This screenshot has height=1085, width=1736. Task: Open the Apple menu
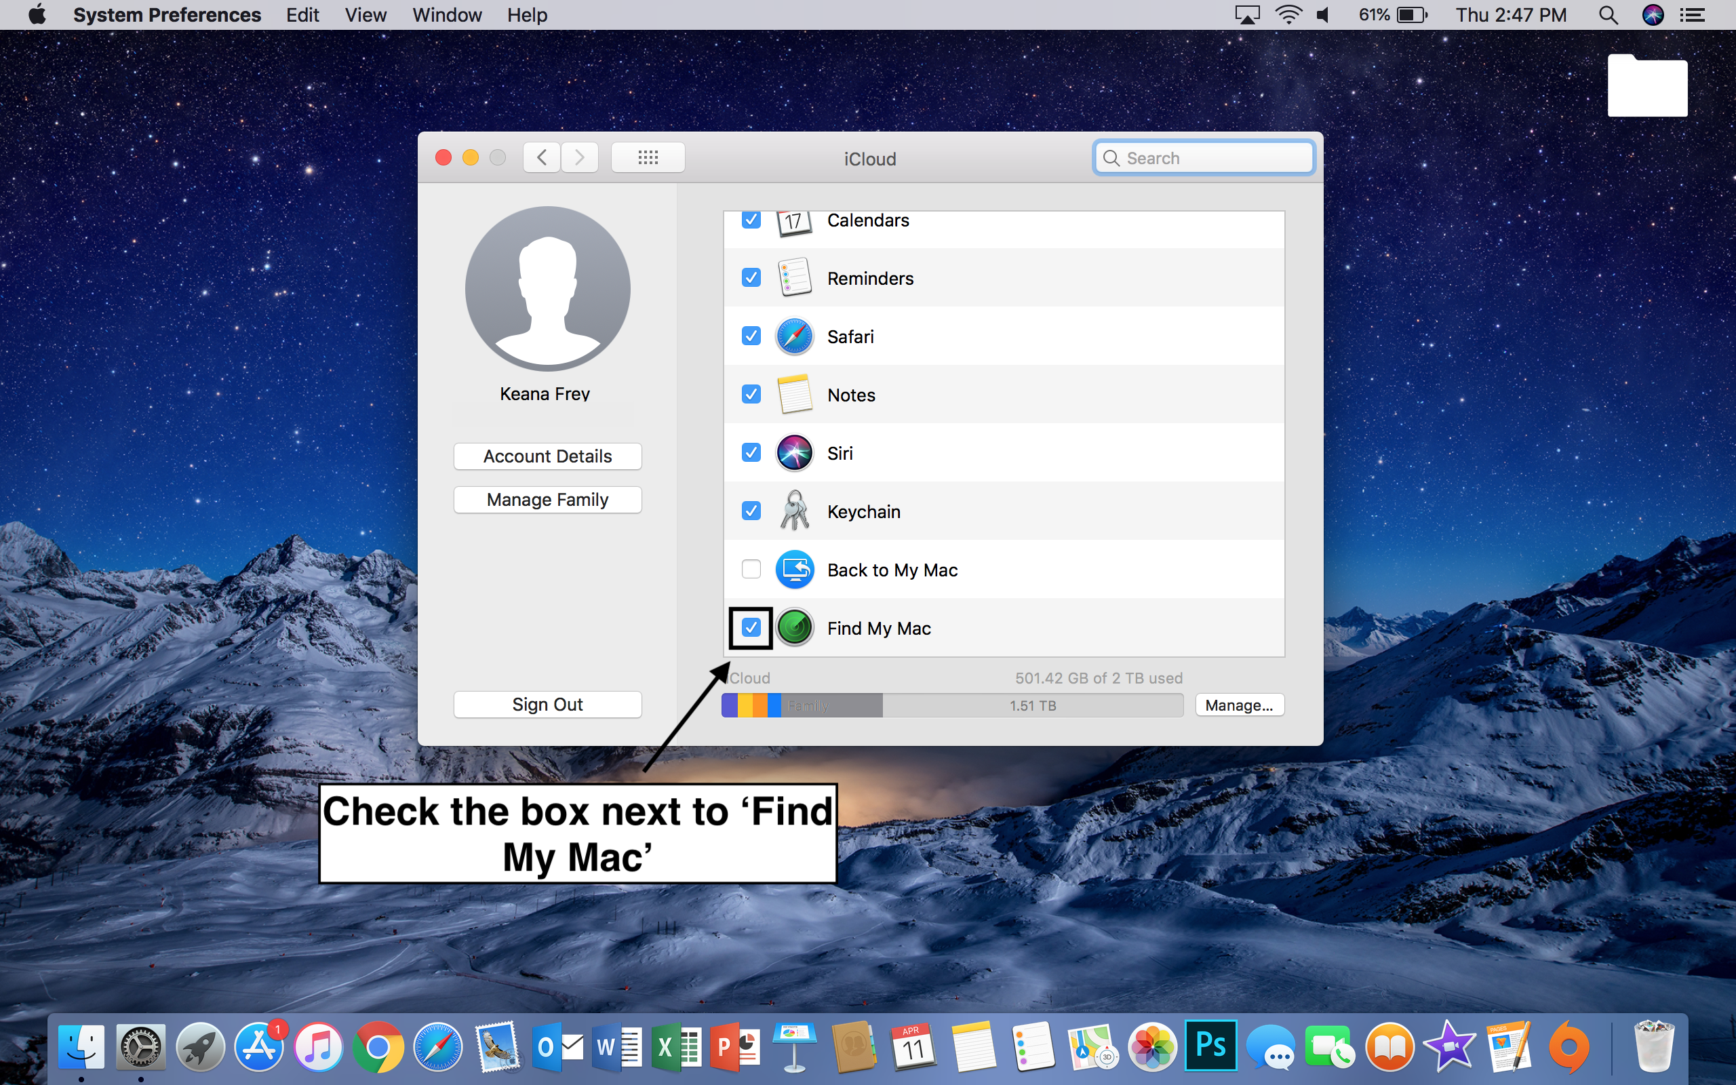[37, 14]
